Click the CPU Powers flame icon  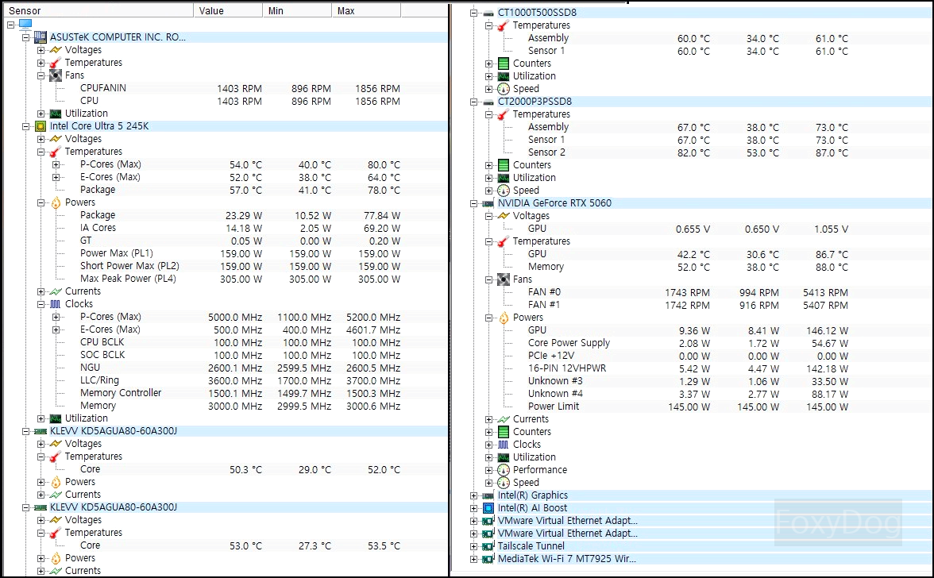[56, 202]
